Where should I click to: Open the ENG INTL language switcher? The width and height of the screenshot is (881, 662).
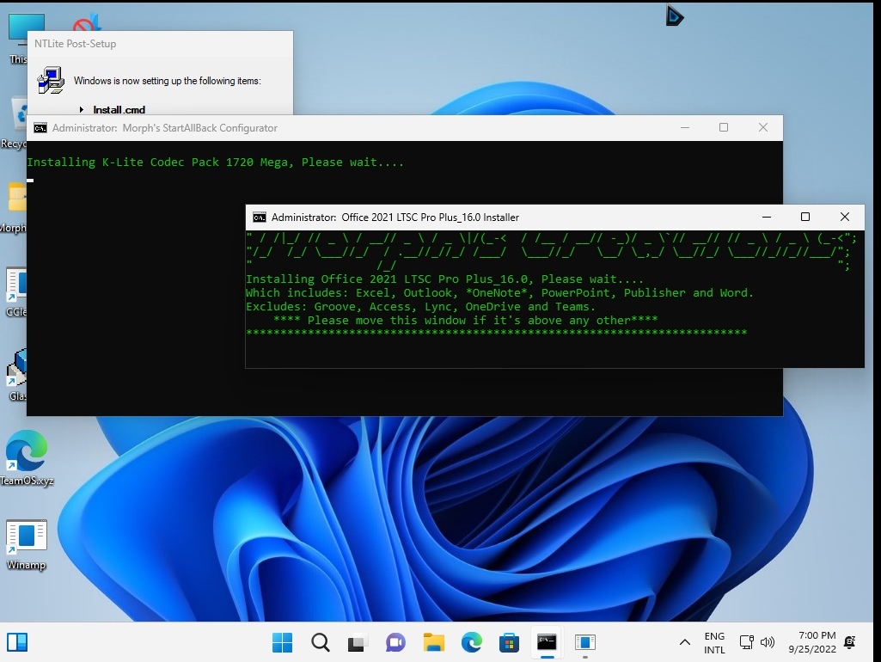(714, 642)
